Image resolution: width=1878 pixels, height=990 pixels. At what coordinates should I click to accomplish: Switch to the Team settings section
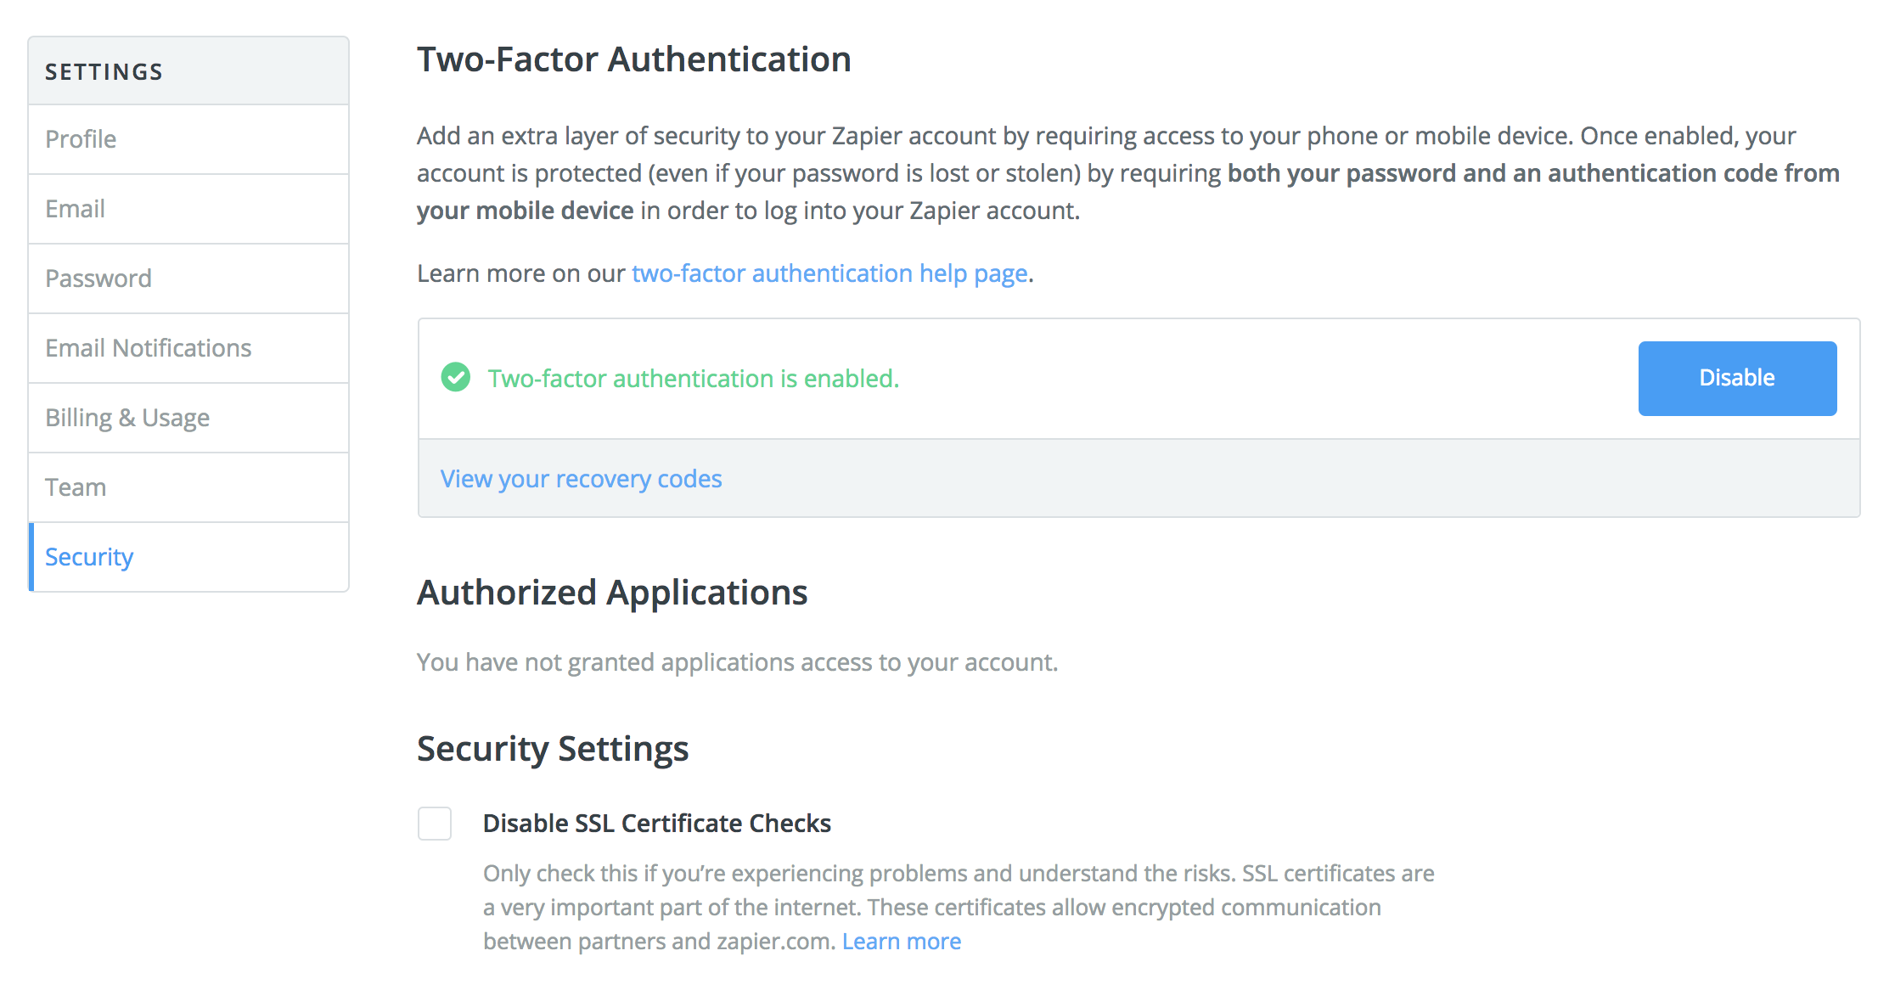pos(188,487)
